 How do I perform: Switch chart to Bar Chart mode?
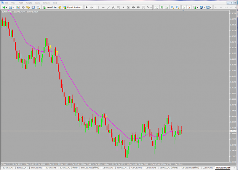point(157,7)
